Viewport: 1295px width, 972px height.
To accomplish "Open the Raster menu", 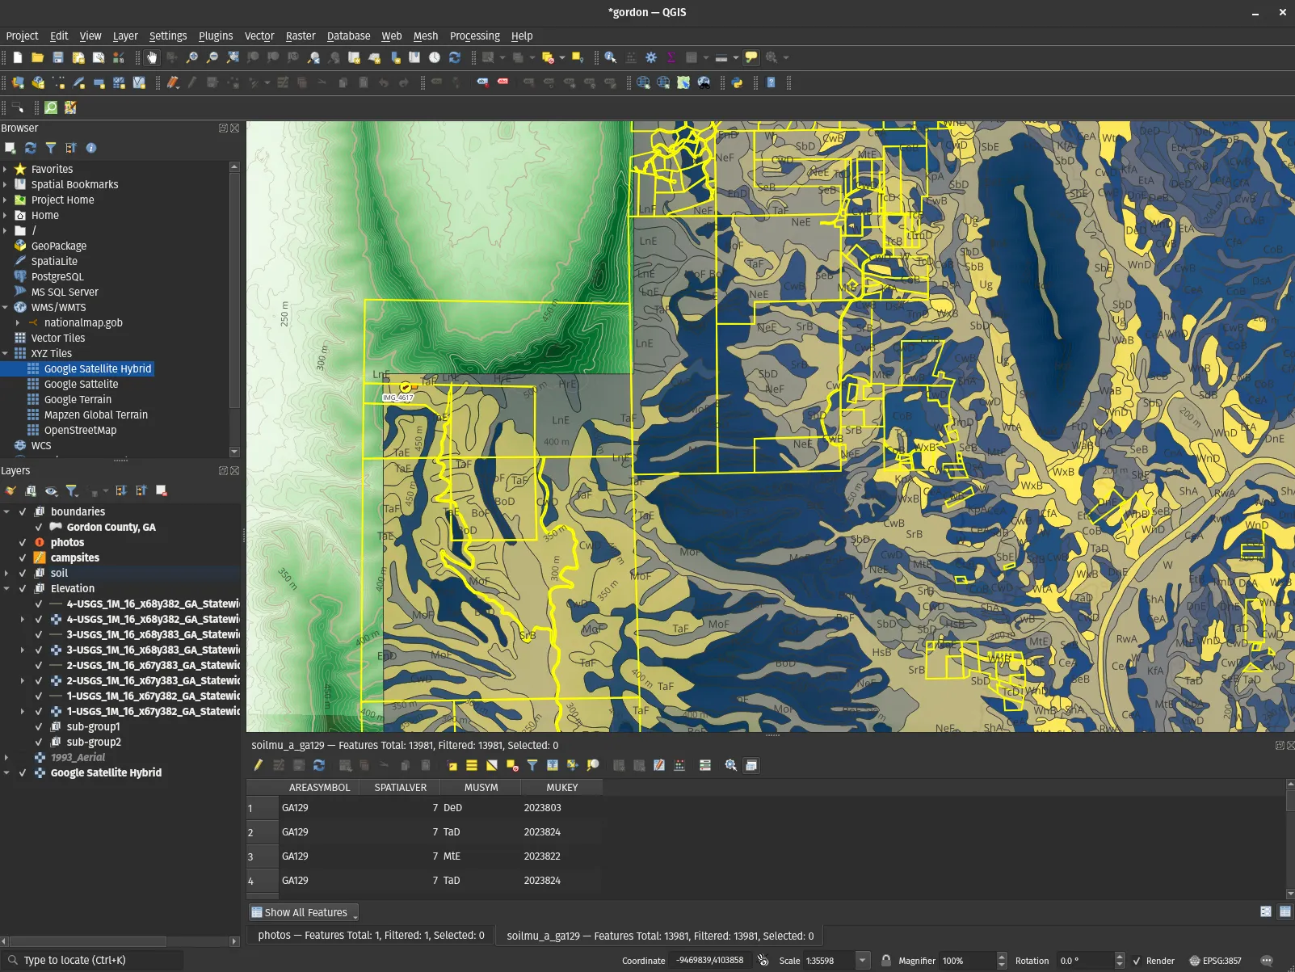I will tap(300, 36).
